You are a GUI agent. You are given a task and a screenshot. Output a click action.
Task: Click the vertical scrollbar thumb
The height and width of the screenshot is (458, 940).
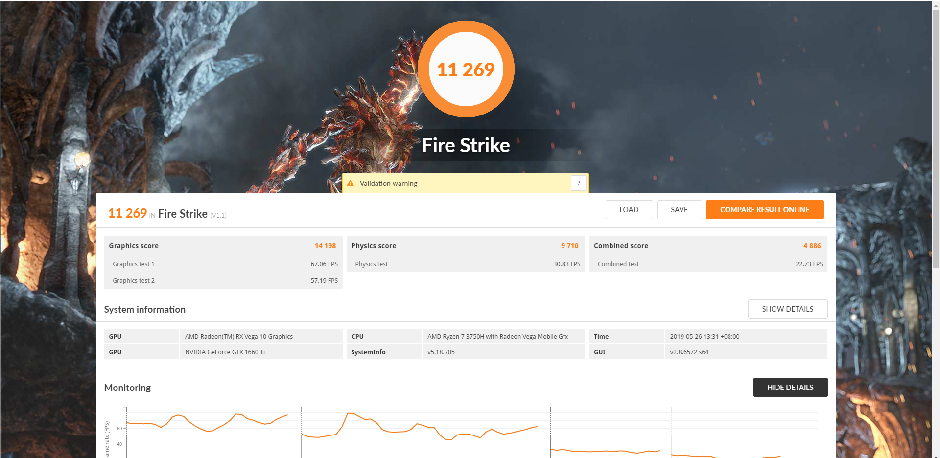936,138
